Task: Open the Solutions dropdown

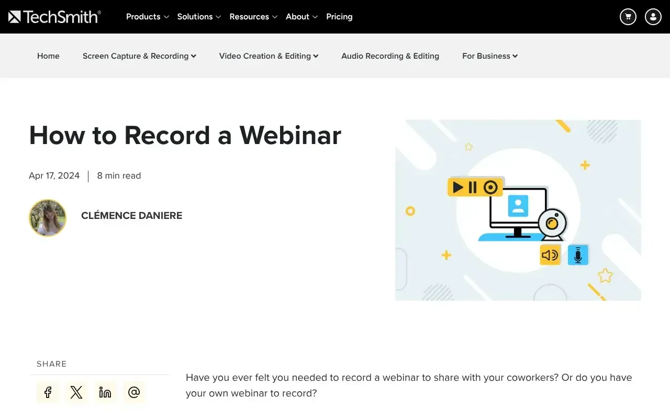Action: tap(199, 17)
